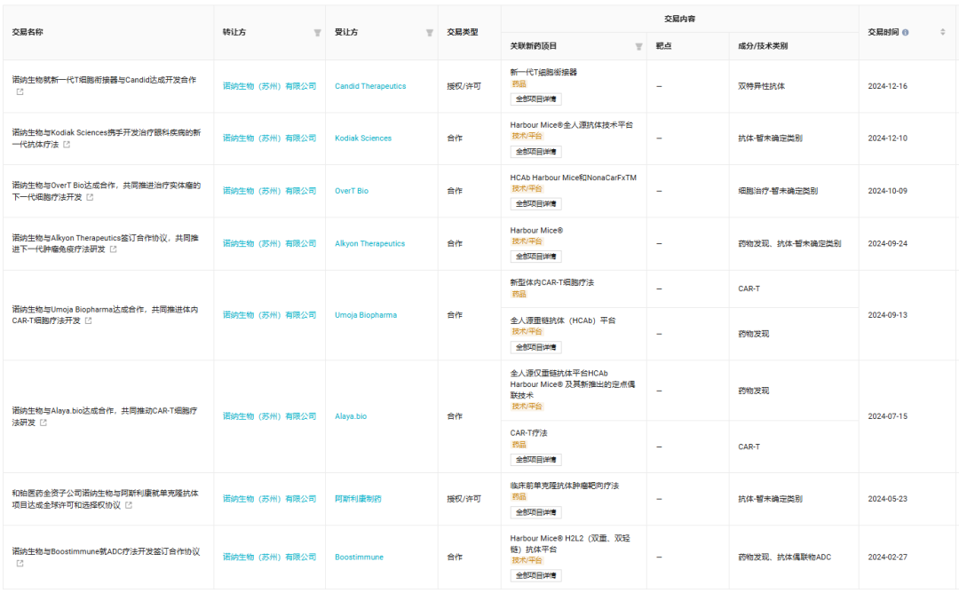Image resolution: width=959 pixels, height=593 pixels.
Task: Open external link icon for the Boostimmune deal name
Action: [x=20, y=563]
